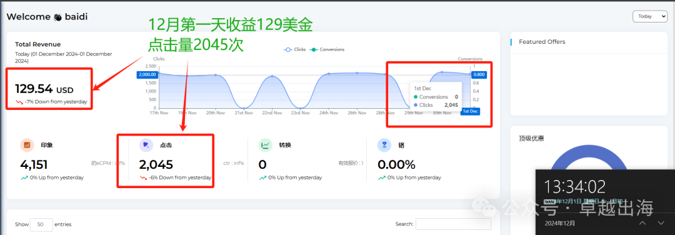Viewport: 675px width, 235px height.
Task: Click the 铬 hourglass icon
Action: [x=384, y=146]
